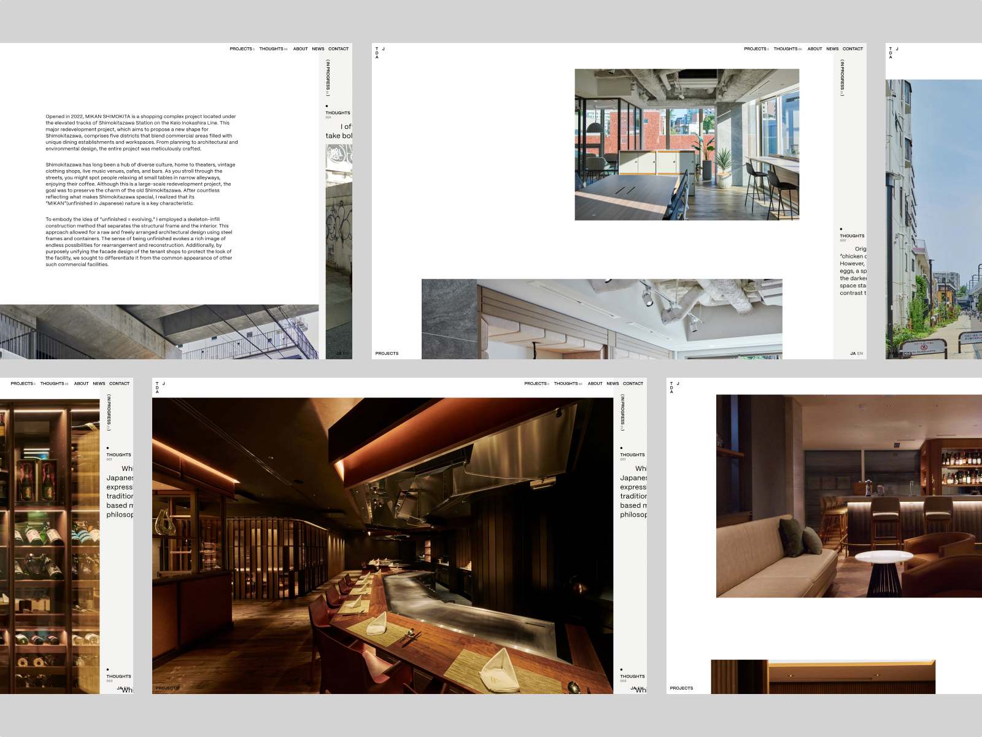982x737 pixels.
Task: Open the graffiti wall thumbnail in THOUGHTS sidebar
Action: (x=339, y=252)
